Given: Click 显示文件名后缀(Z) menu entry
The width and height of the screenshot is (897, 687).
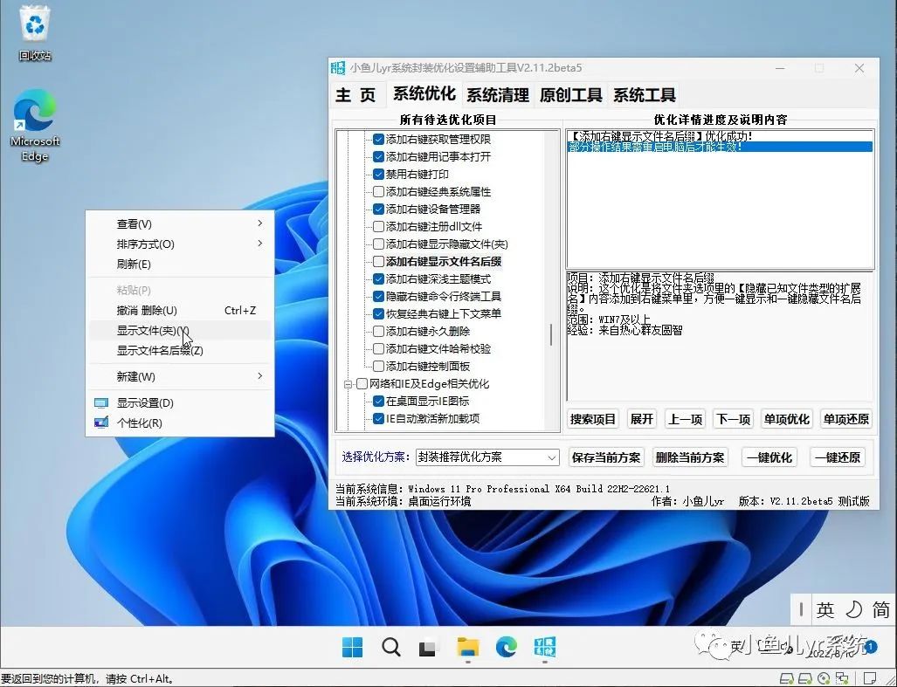Looking at the screenshot, I should 180,350.
